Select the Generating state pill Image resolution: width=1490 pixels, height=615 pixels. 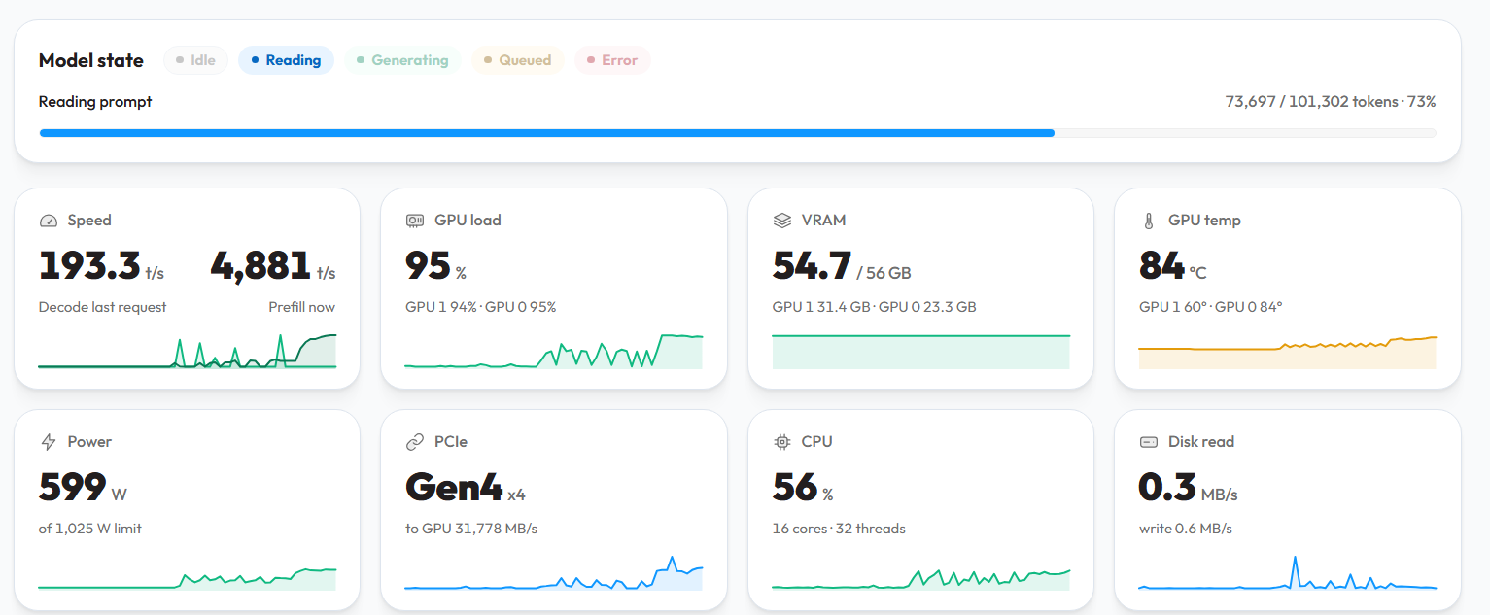tap(402, 60)
